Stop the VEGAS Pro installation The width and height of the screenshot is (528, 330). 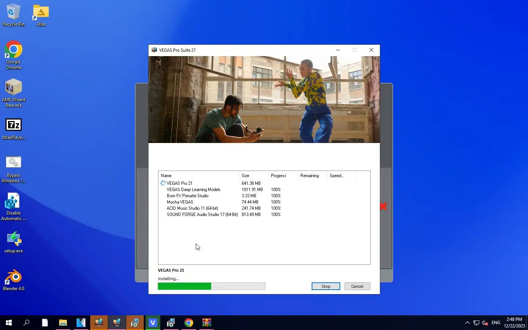click(x=326, y=286)
